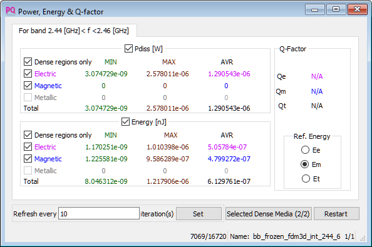Screen dimensions: 372x247
Task: Select the band 2.44–2.46 GHz tab
Action: point(75,31)
